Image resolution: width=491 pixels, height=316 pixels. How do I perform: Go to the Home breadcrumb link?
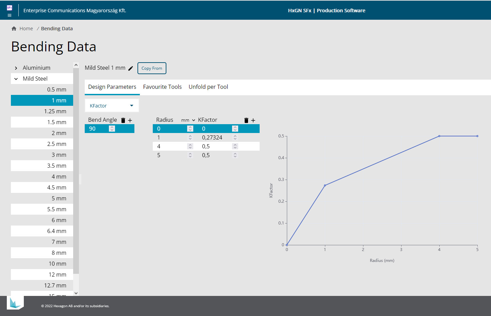(26, 29)
